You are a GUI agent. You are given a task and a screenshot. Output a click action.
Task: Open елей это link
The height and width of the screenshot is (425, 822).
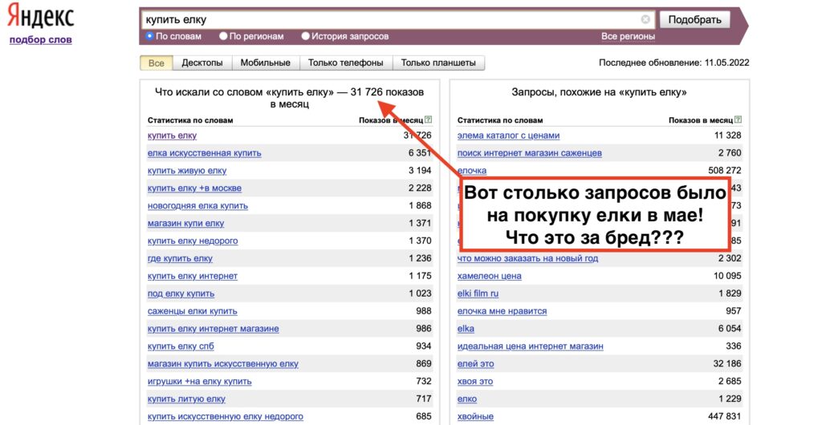pyautogui.click(x=475, y=364)
